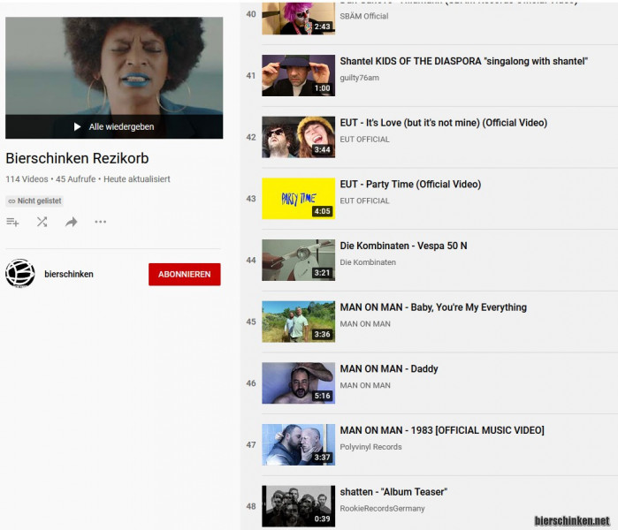
Task: Click title EUT - It's Love (but it's not mine)
Action: pyautogui.click(x=444, y=123)
